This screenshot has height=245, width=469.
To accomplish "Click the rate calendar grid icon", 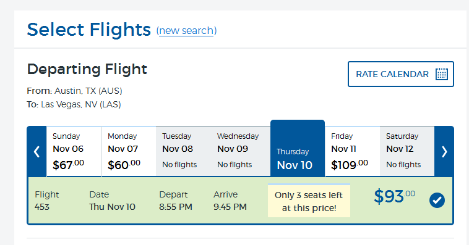I will (442, 74).
